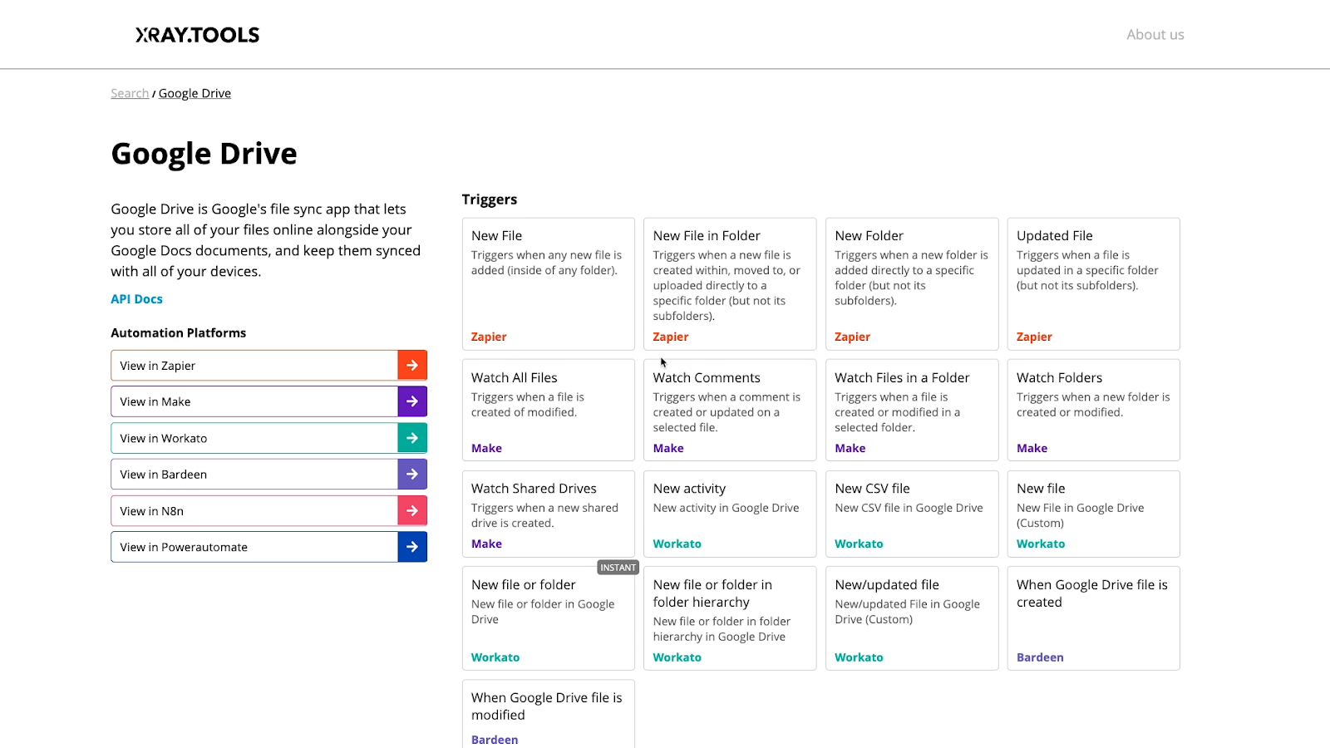Click the Automation Platforms heading
The image size is (1330, 748).
pos(179,333)
